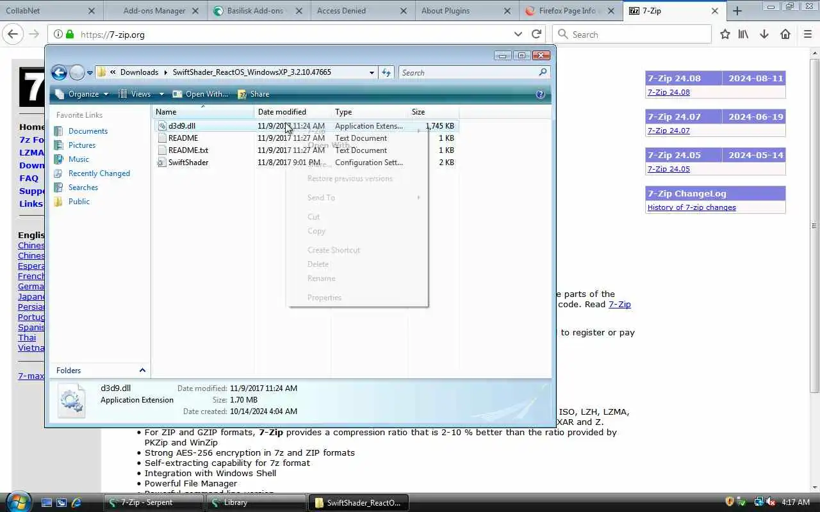Viewport: 820px width, 512px height.
Task: Click the browser back button
Action: point(13,35)
